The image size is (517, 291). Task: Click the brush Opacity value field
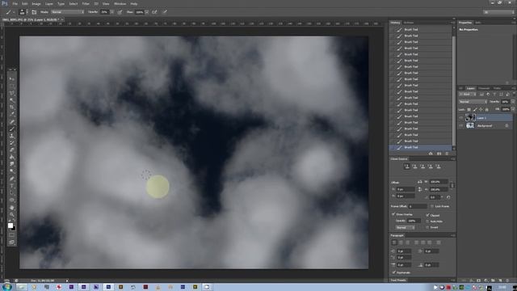coord(104,12)
